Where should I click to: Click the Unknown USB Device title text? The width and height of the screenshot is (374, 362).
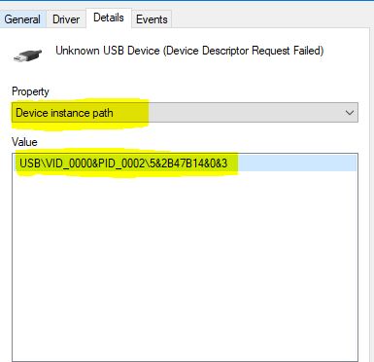(189, 51)
